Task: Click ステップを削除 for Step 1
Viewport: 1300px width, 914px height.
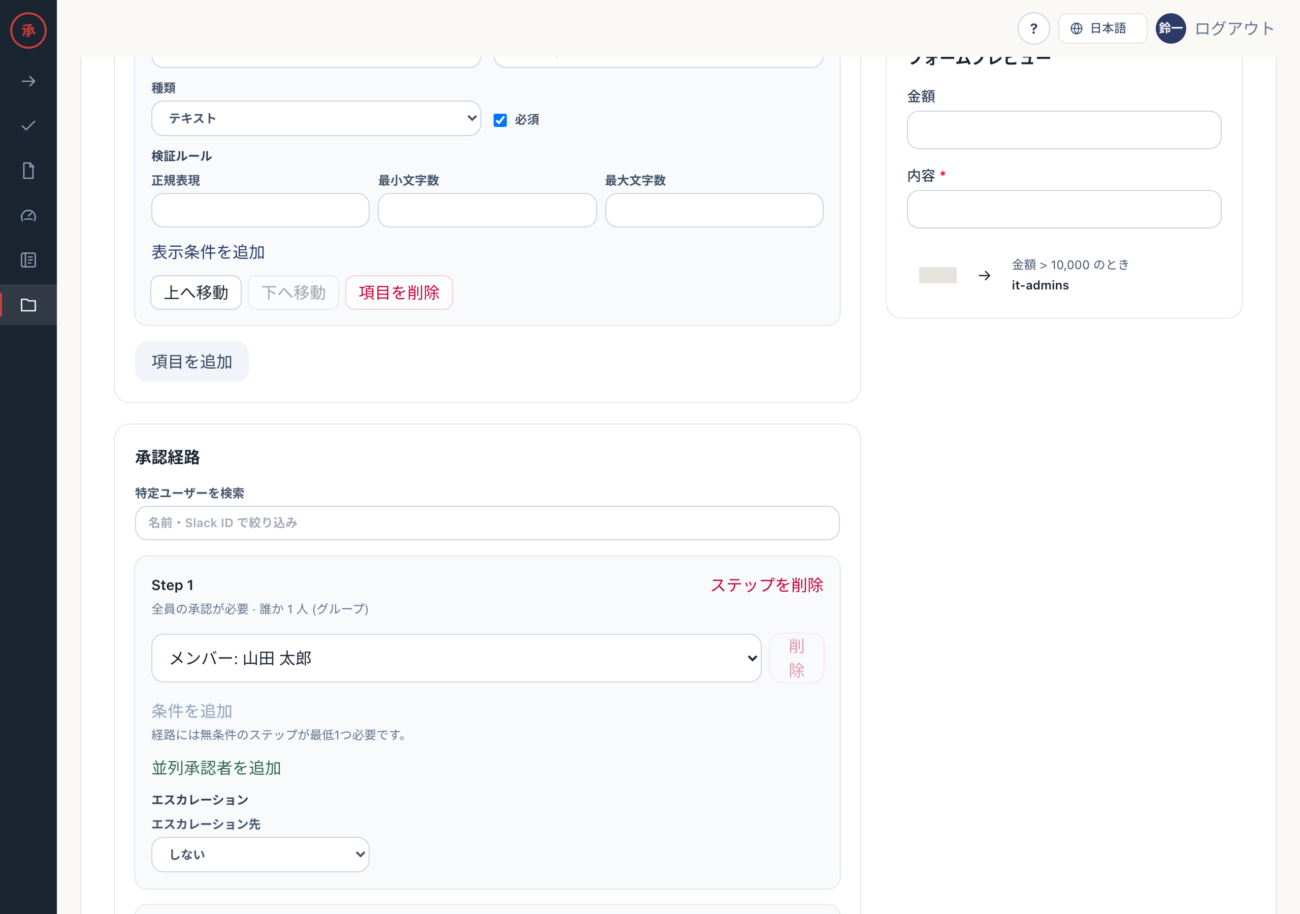Action: click(x=767, y=585)
